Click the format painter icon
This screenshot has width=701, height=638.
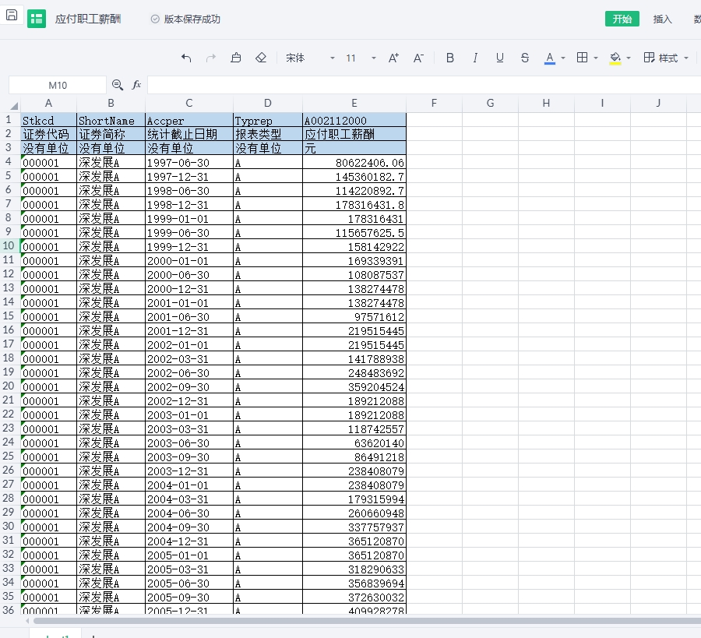point(236,58)
